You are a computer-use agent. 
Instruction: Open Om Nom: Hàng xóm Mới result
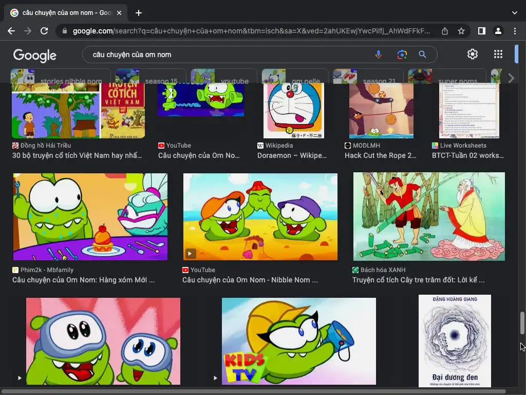coord(84,280)
